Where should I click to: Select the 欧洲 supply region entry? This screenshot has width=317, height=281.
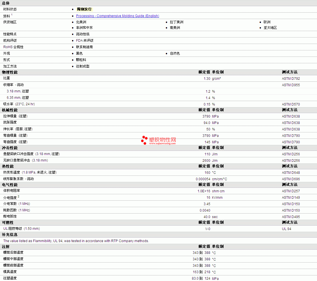(x=267, y=22)
